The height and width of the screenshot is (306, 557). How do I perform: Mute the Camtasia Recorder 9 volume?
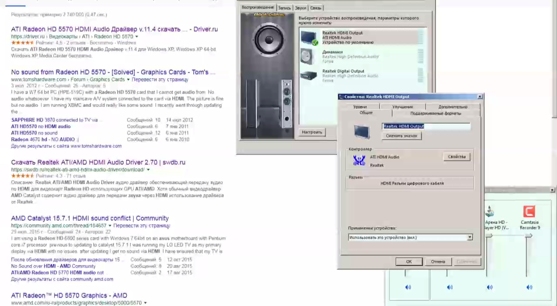pyautogui.click(x=529, y=287)
